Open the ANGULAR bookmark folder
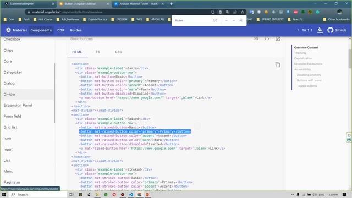The image size is (352, 198). point(155,20)
